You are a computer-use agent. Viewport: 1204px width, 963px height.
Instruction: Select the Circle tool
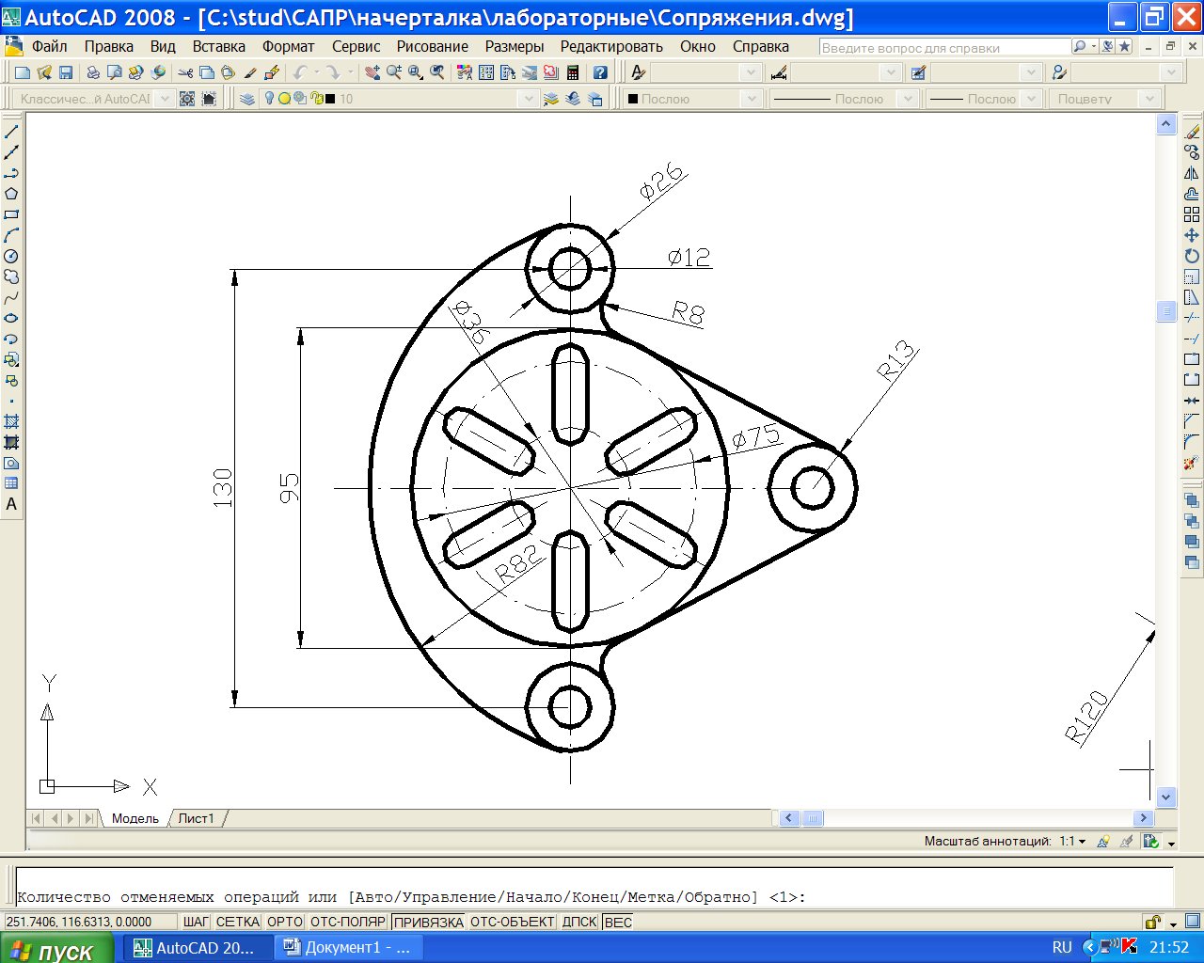point(11,256)
